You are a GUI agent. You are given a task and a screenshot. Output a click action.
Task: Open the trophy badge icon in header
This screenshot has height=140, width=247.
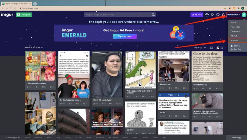click(x=212, y=15)
